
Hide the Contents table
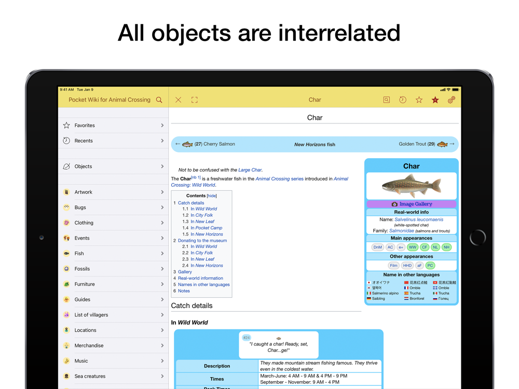(x=212, y=196)
